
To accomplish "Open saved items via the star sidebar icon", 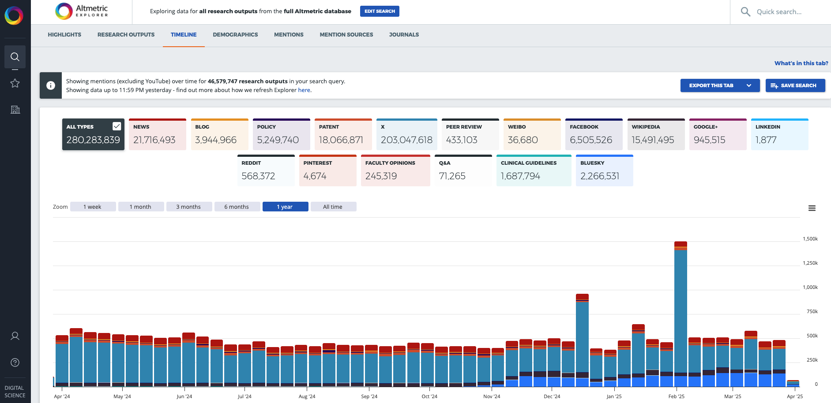I will coord(15,83).
